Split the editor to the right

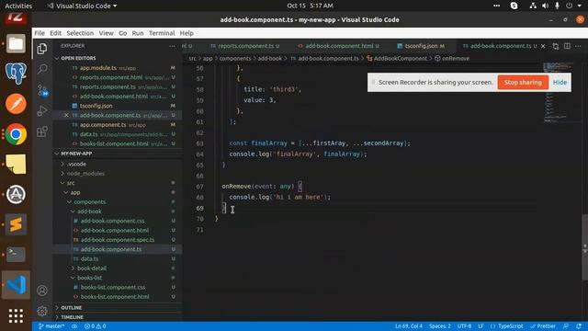coord(567,46)
